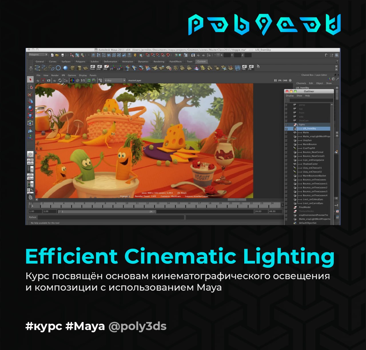Open Channels menu in Channel Box
Viewport: 366px width, 350px height.
301,83
